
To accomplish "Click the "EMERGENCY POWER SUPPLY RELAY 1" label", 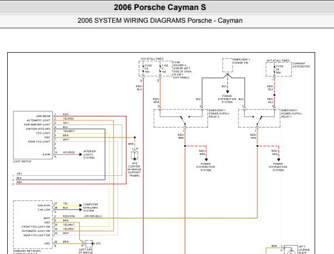I will pos(291,114).
